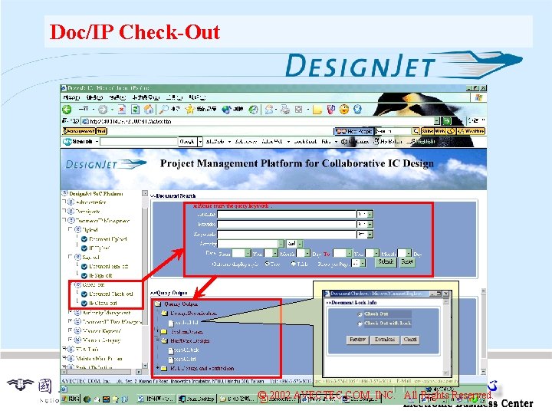
Task: Click the Query Output root folder icon
Action: [x=158, y=304]
